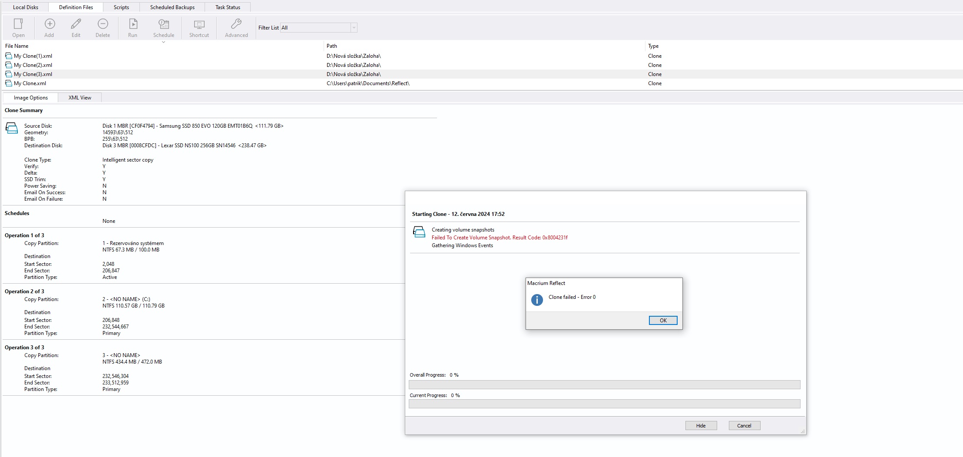Viewport: 963px width, 457px height.
Task: Switch to the XML View tab
Action: pyautogui.click(x=80, y=98)
